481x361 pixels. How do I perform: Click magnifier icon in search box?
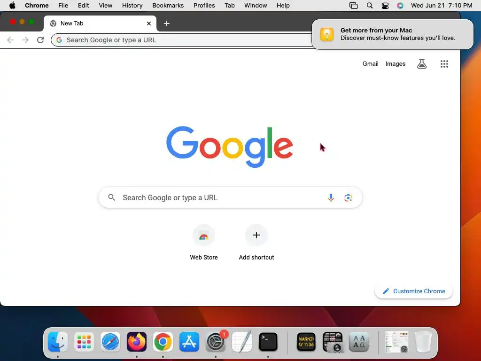[x=112, y=197]
